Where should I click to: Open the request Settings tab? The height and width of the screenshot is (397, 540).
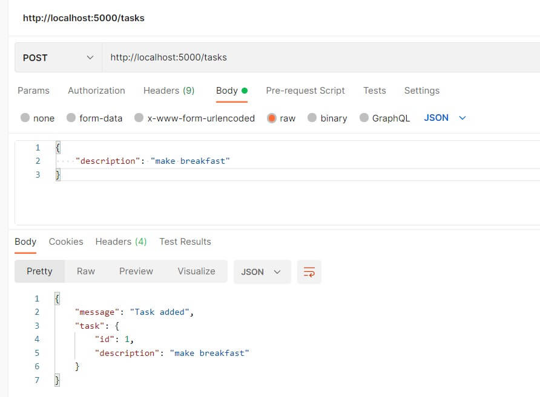click(x=422, y=91)
